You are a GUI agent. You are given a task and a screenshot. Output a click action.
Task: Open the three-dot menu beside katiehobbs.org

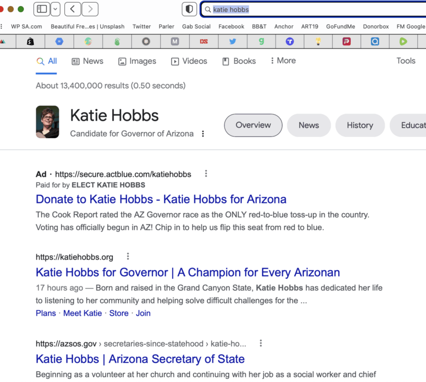(x=127, y=256)
